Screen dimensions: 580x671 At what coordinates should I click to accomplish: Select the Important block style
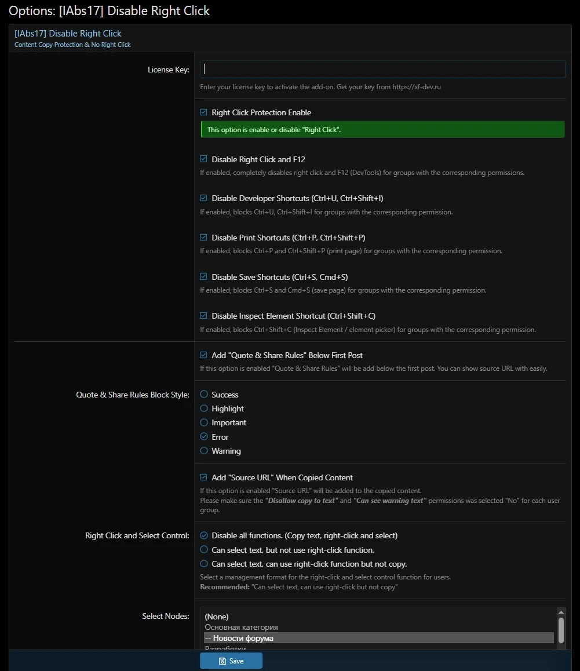pyautogui.click(x=204, y=422)
